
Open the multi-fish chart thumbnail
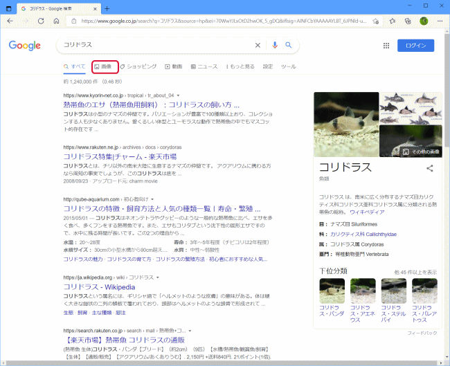411,108
